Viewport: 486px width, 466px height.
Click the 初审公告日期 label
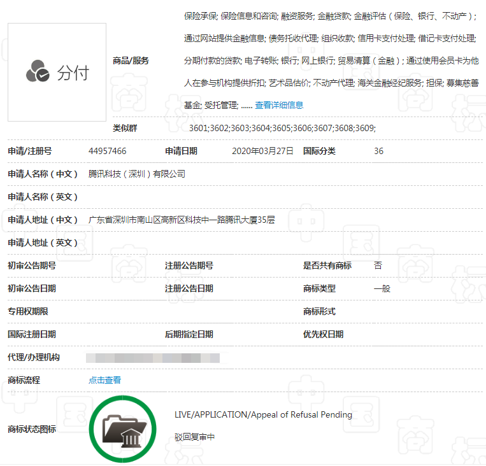(32, 289)
